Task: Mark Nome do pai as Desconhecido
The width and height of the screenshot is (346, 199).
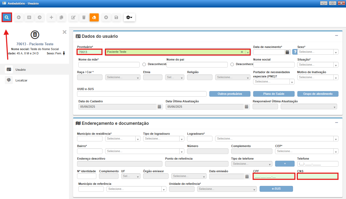Action: (x=232, y=64)
